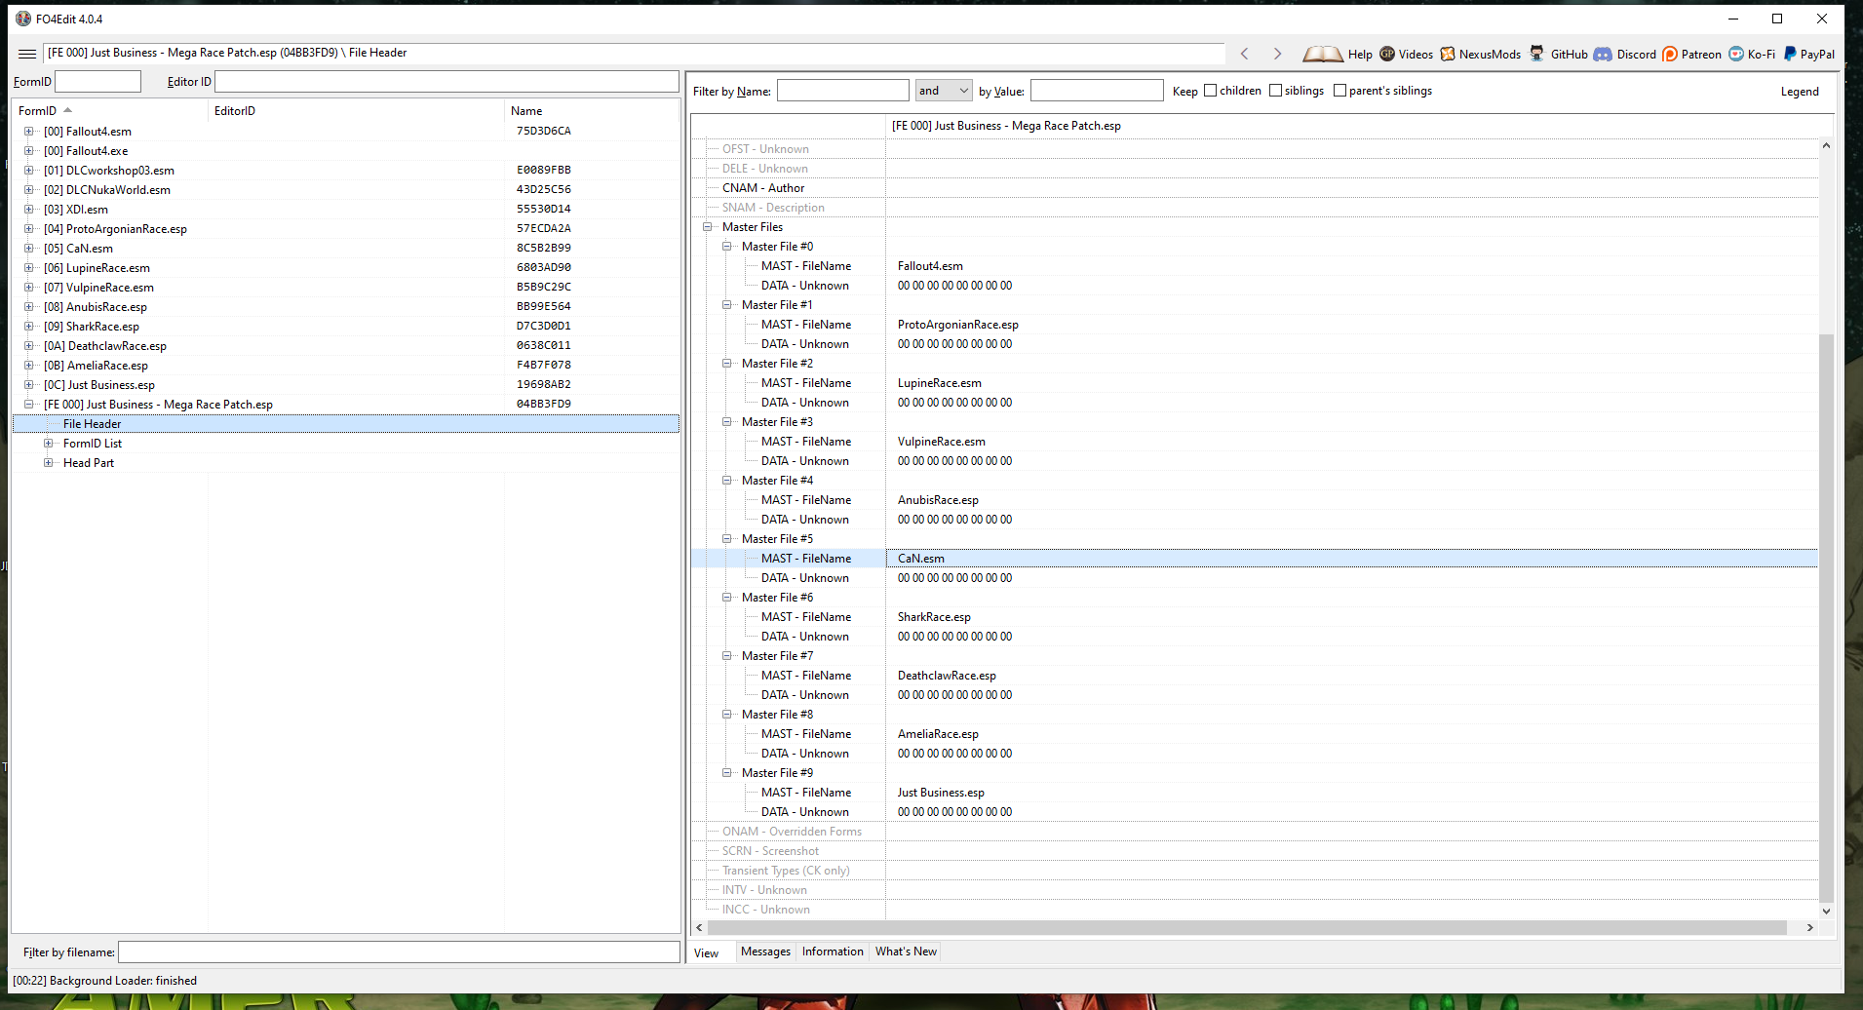Click the Background Loader status message
This screenshot has width=1863, height=1010.
tap(105, 981)
